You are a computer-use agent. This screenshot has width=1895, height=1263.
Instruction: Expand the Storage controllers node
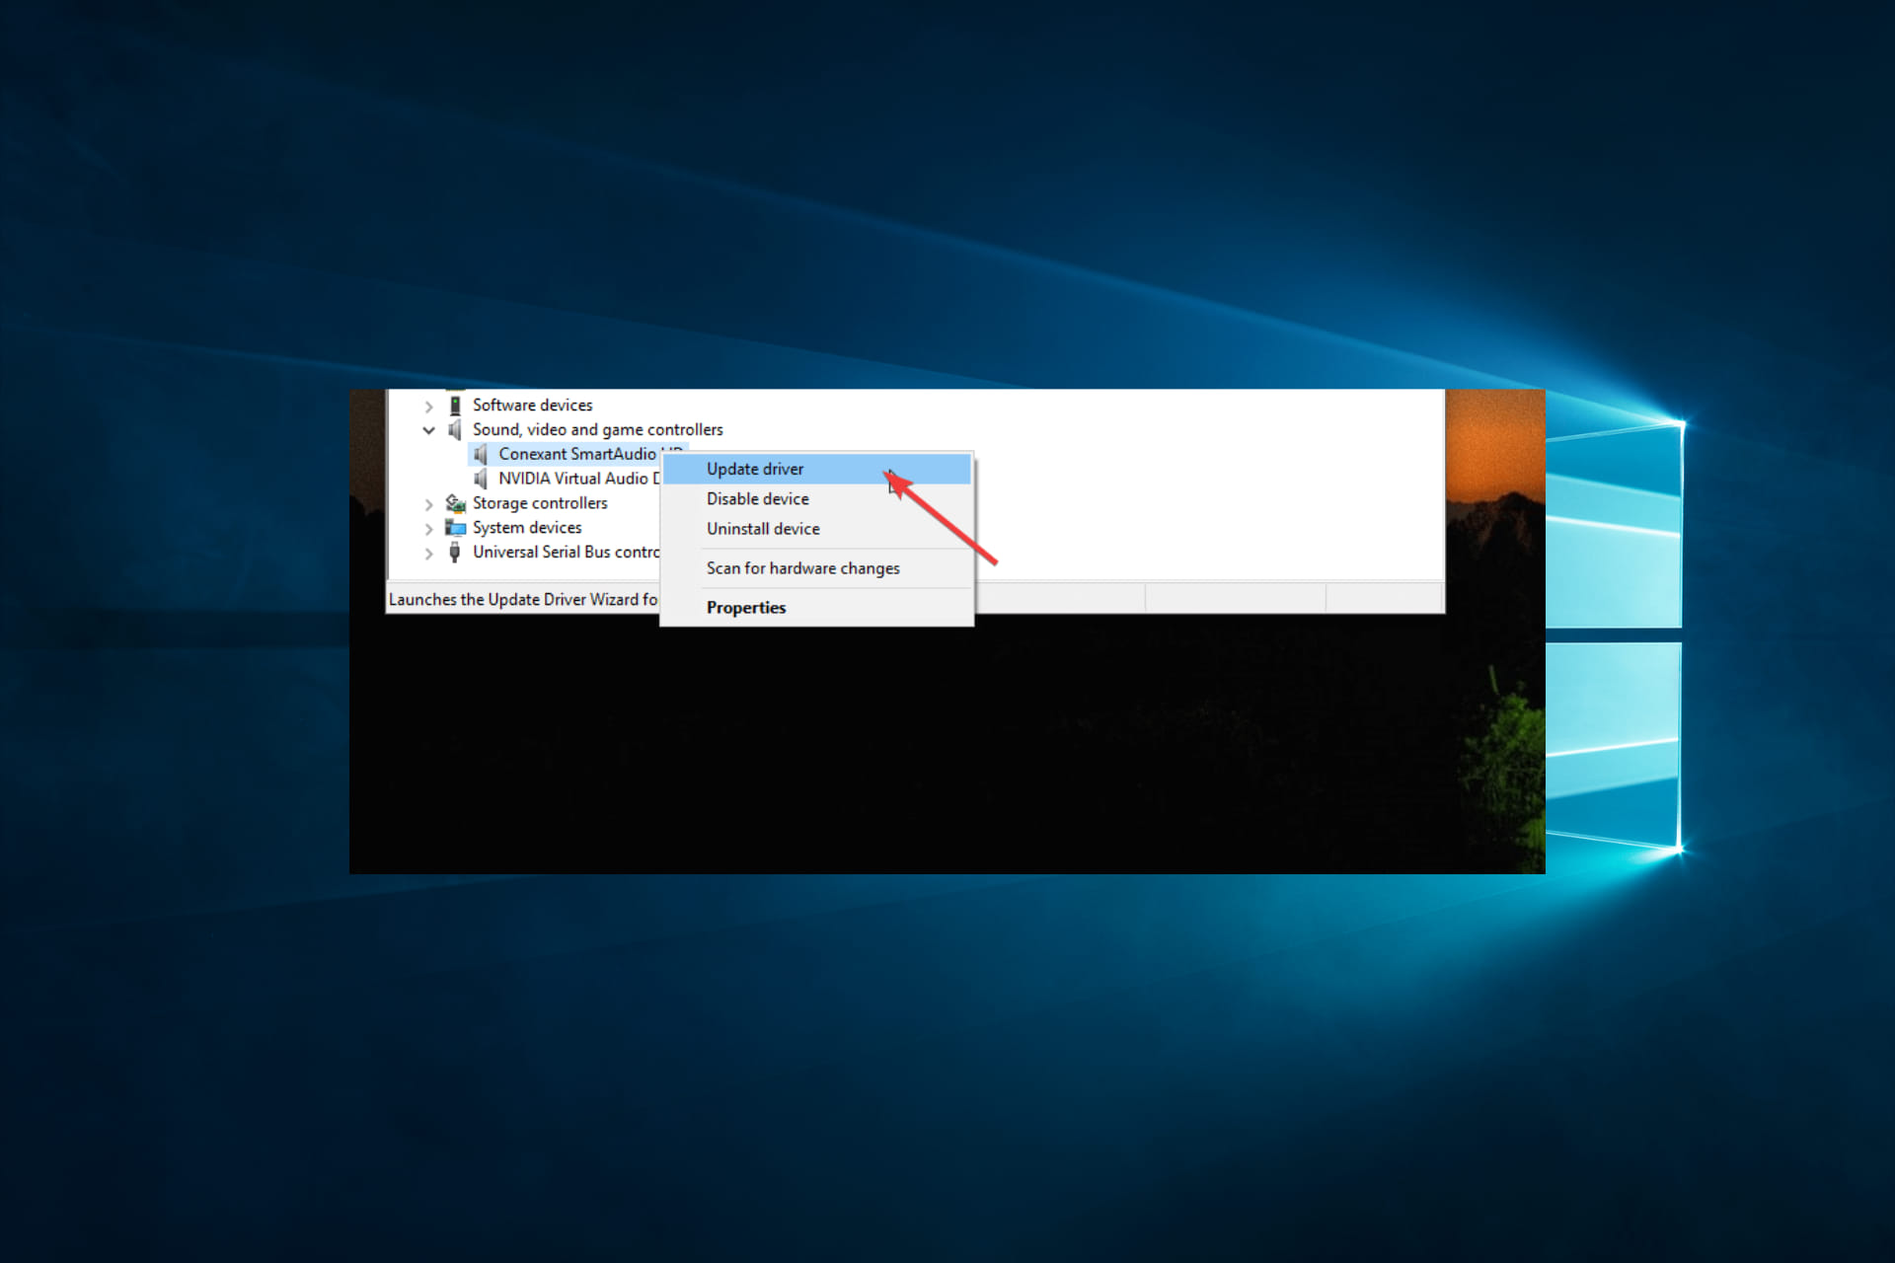pos(428,504)
